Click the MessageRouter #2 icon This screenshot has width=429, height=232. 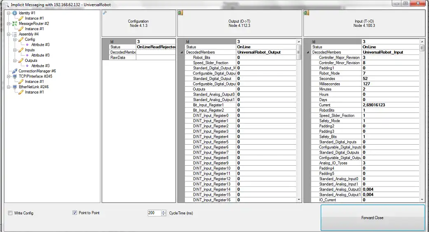coord(15,23)
